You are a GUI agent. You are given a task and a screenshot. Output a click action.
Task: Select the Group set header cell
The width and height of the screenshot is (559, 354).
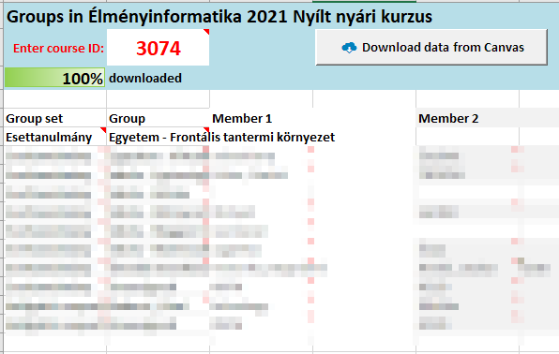point(55,118)
